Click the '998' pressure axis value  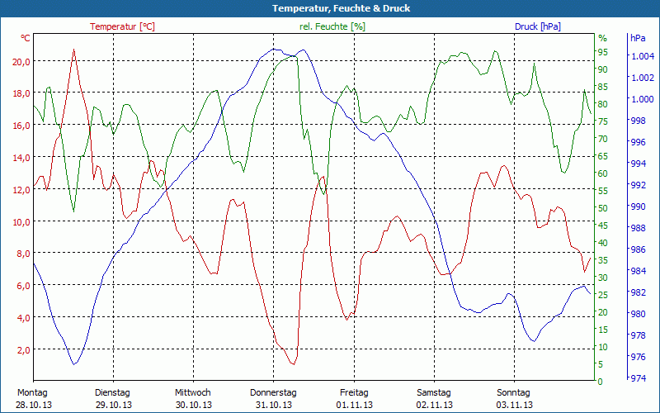(638, 121)
